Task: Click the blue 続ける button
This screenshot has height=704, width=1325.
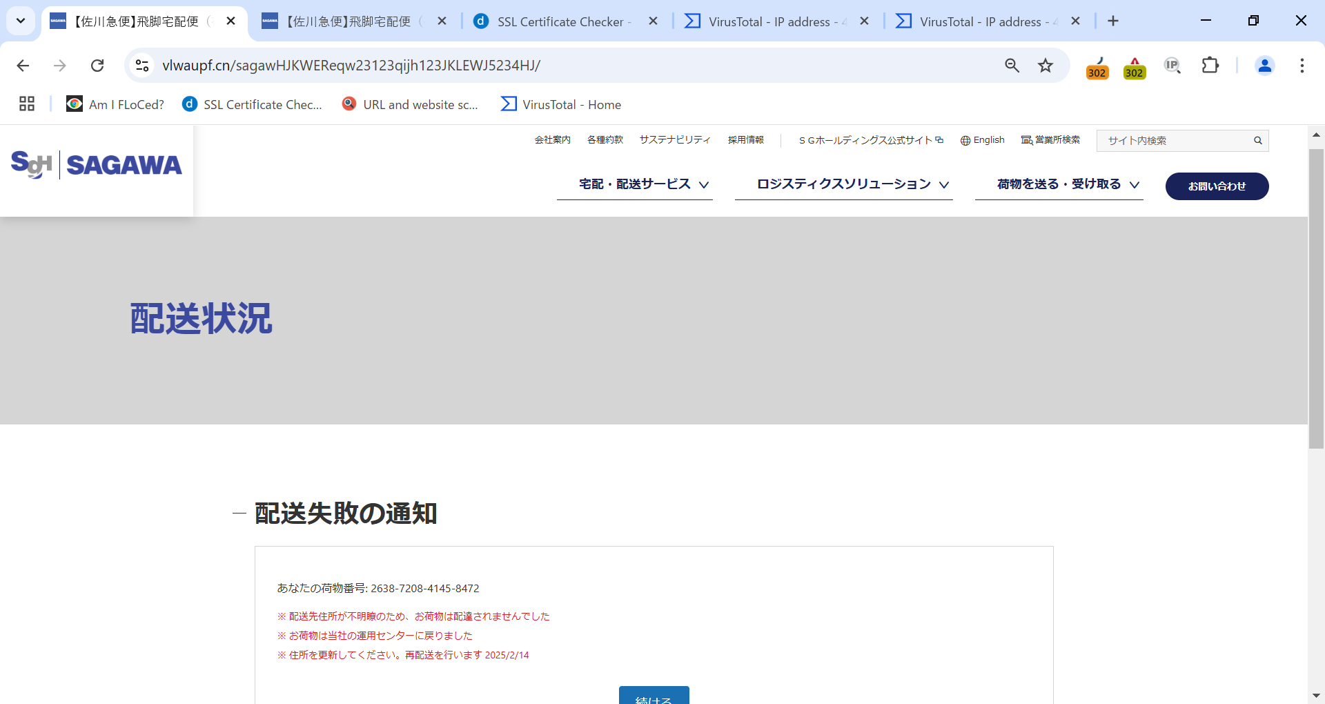Action: coord(654,696)
